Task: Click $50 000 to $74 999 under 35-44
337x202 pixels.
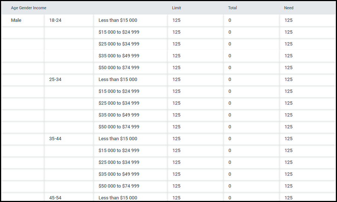Action: point(119,186)
